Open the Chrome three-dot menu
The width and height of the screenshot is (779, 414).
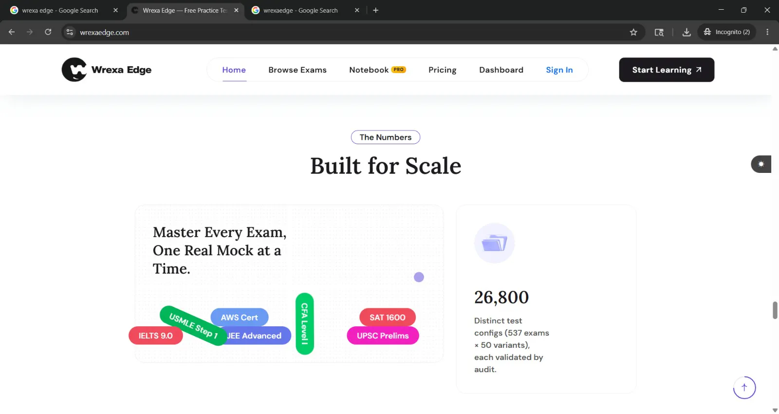coord(767,32)
